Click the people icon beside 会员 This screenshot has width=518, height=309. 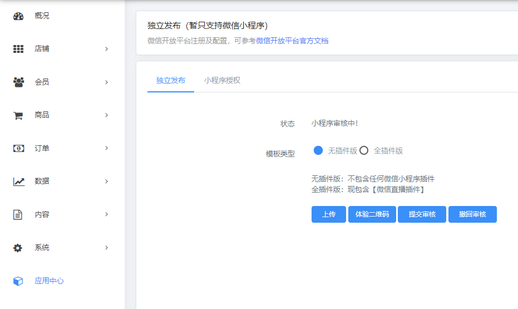[x=18, y=82]
